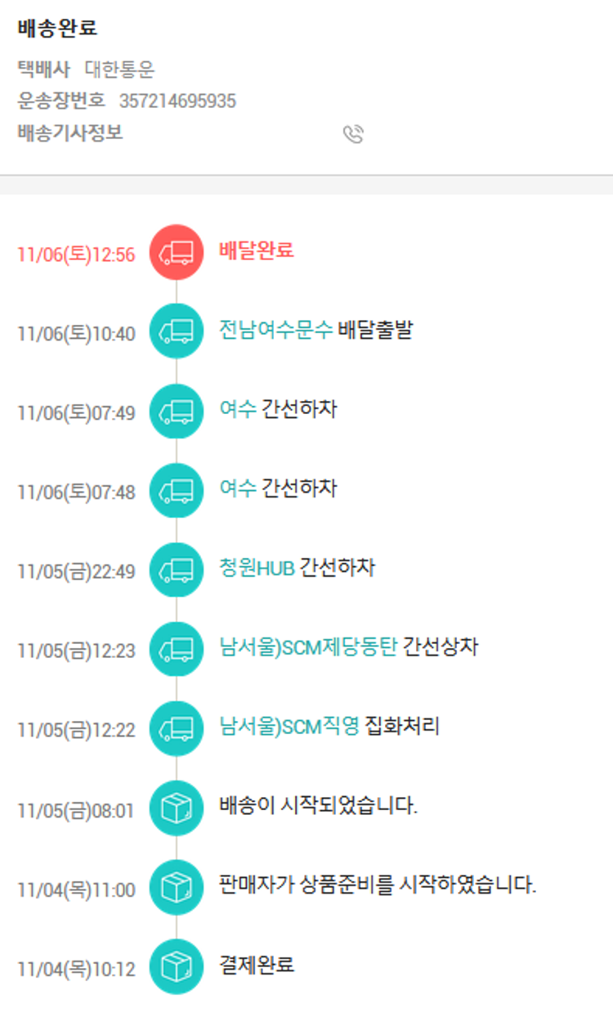
Task: Open the 전남여수문수 location link
Action: 275,330
